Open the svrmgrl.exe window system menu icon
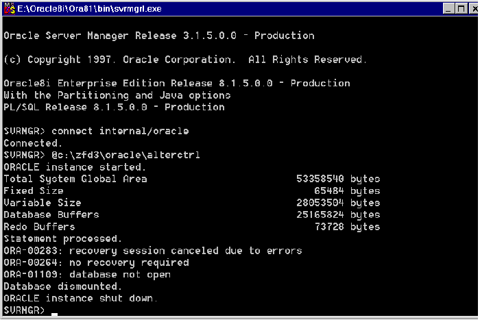This screenshot has height=322, width=480. tap(8, 8)
